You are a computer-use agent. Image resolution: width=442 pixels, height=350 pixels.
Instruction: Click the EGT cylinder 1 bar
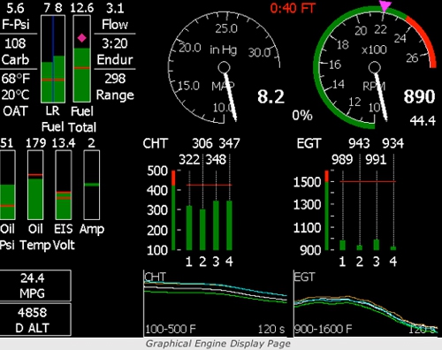pyautogui.click(x=342, y=245)
